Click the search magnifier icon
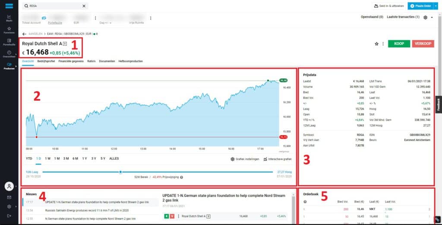 (26, 6)
